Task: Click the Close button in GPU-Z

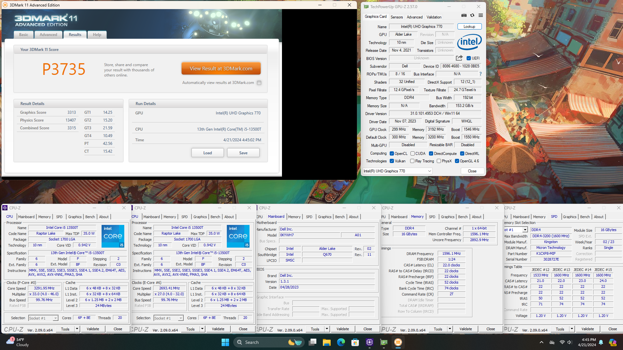Action: point(472,171)
